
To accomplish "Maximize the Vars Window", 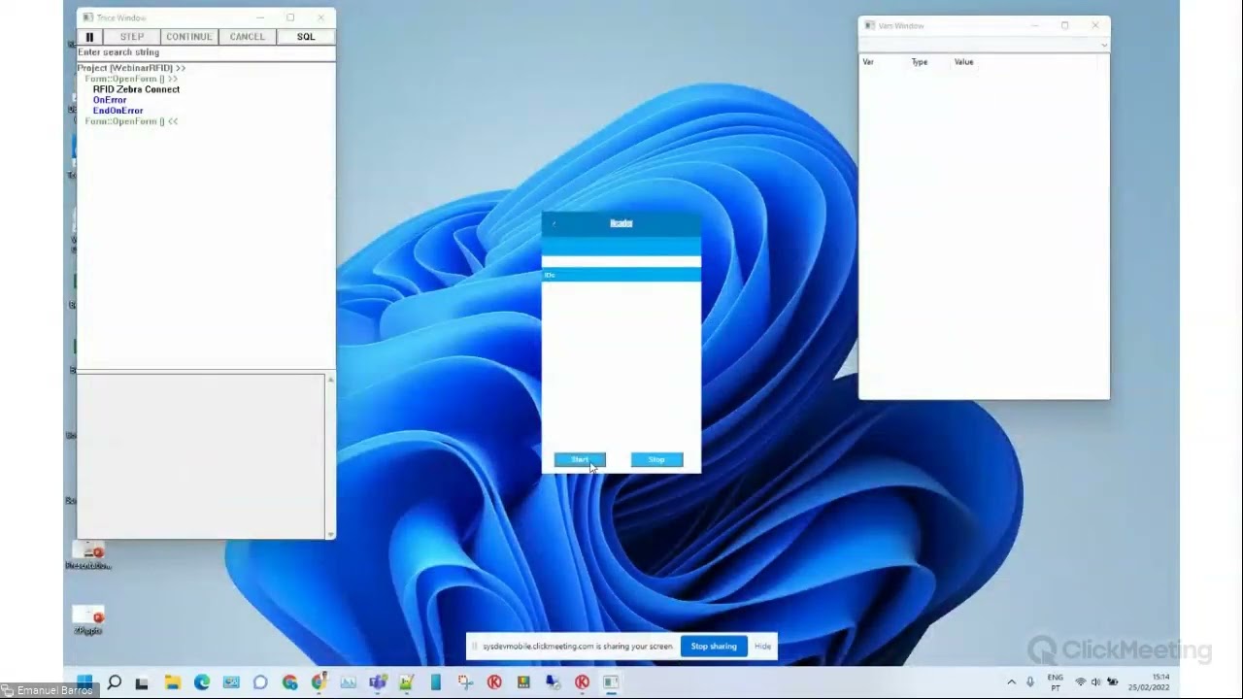I will tap(1064, 25).
